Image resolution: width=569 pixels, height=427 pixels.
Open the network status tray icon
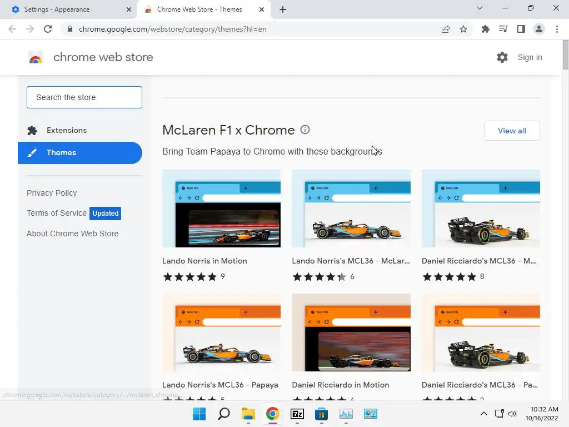tap(500, 414)
